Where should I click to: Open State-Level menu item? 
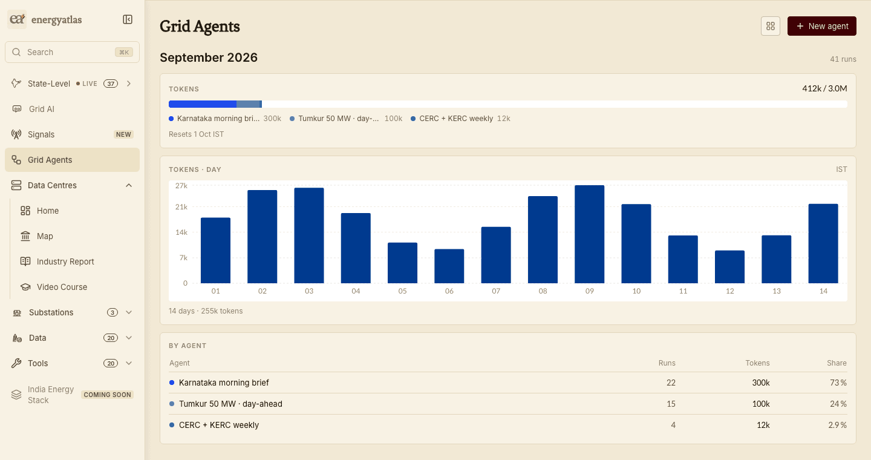pyautogui.click(x=72, y=84)
